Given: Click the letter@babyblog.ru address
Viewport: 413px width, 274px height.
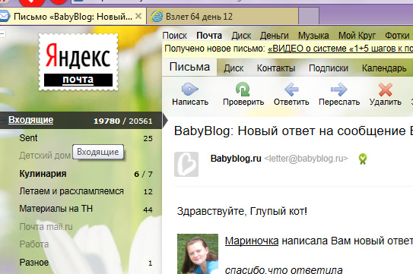Looking at the screenshot, I should pos(306,159).
